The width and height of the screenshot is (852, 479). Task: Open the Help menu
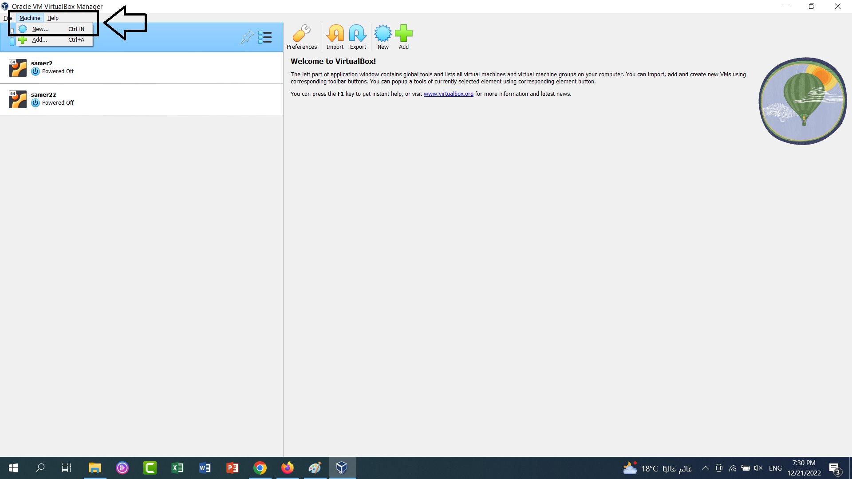(53, 18)
